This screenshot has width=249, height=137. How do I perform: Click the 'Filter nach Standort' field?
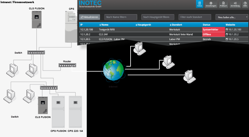(x=195, y=17)
